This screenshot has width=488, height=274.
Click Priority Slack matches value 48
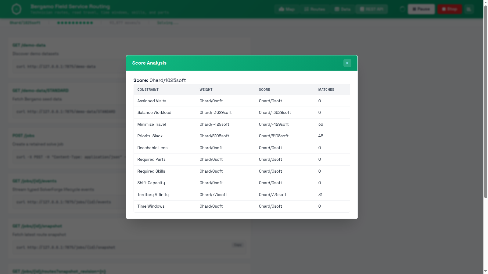pyautogui.click(x=321, y=136)
